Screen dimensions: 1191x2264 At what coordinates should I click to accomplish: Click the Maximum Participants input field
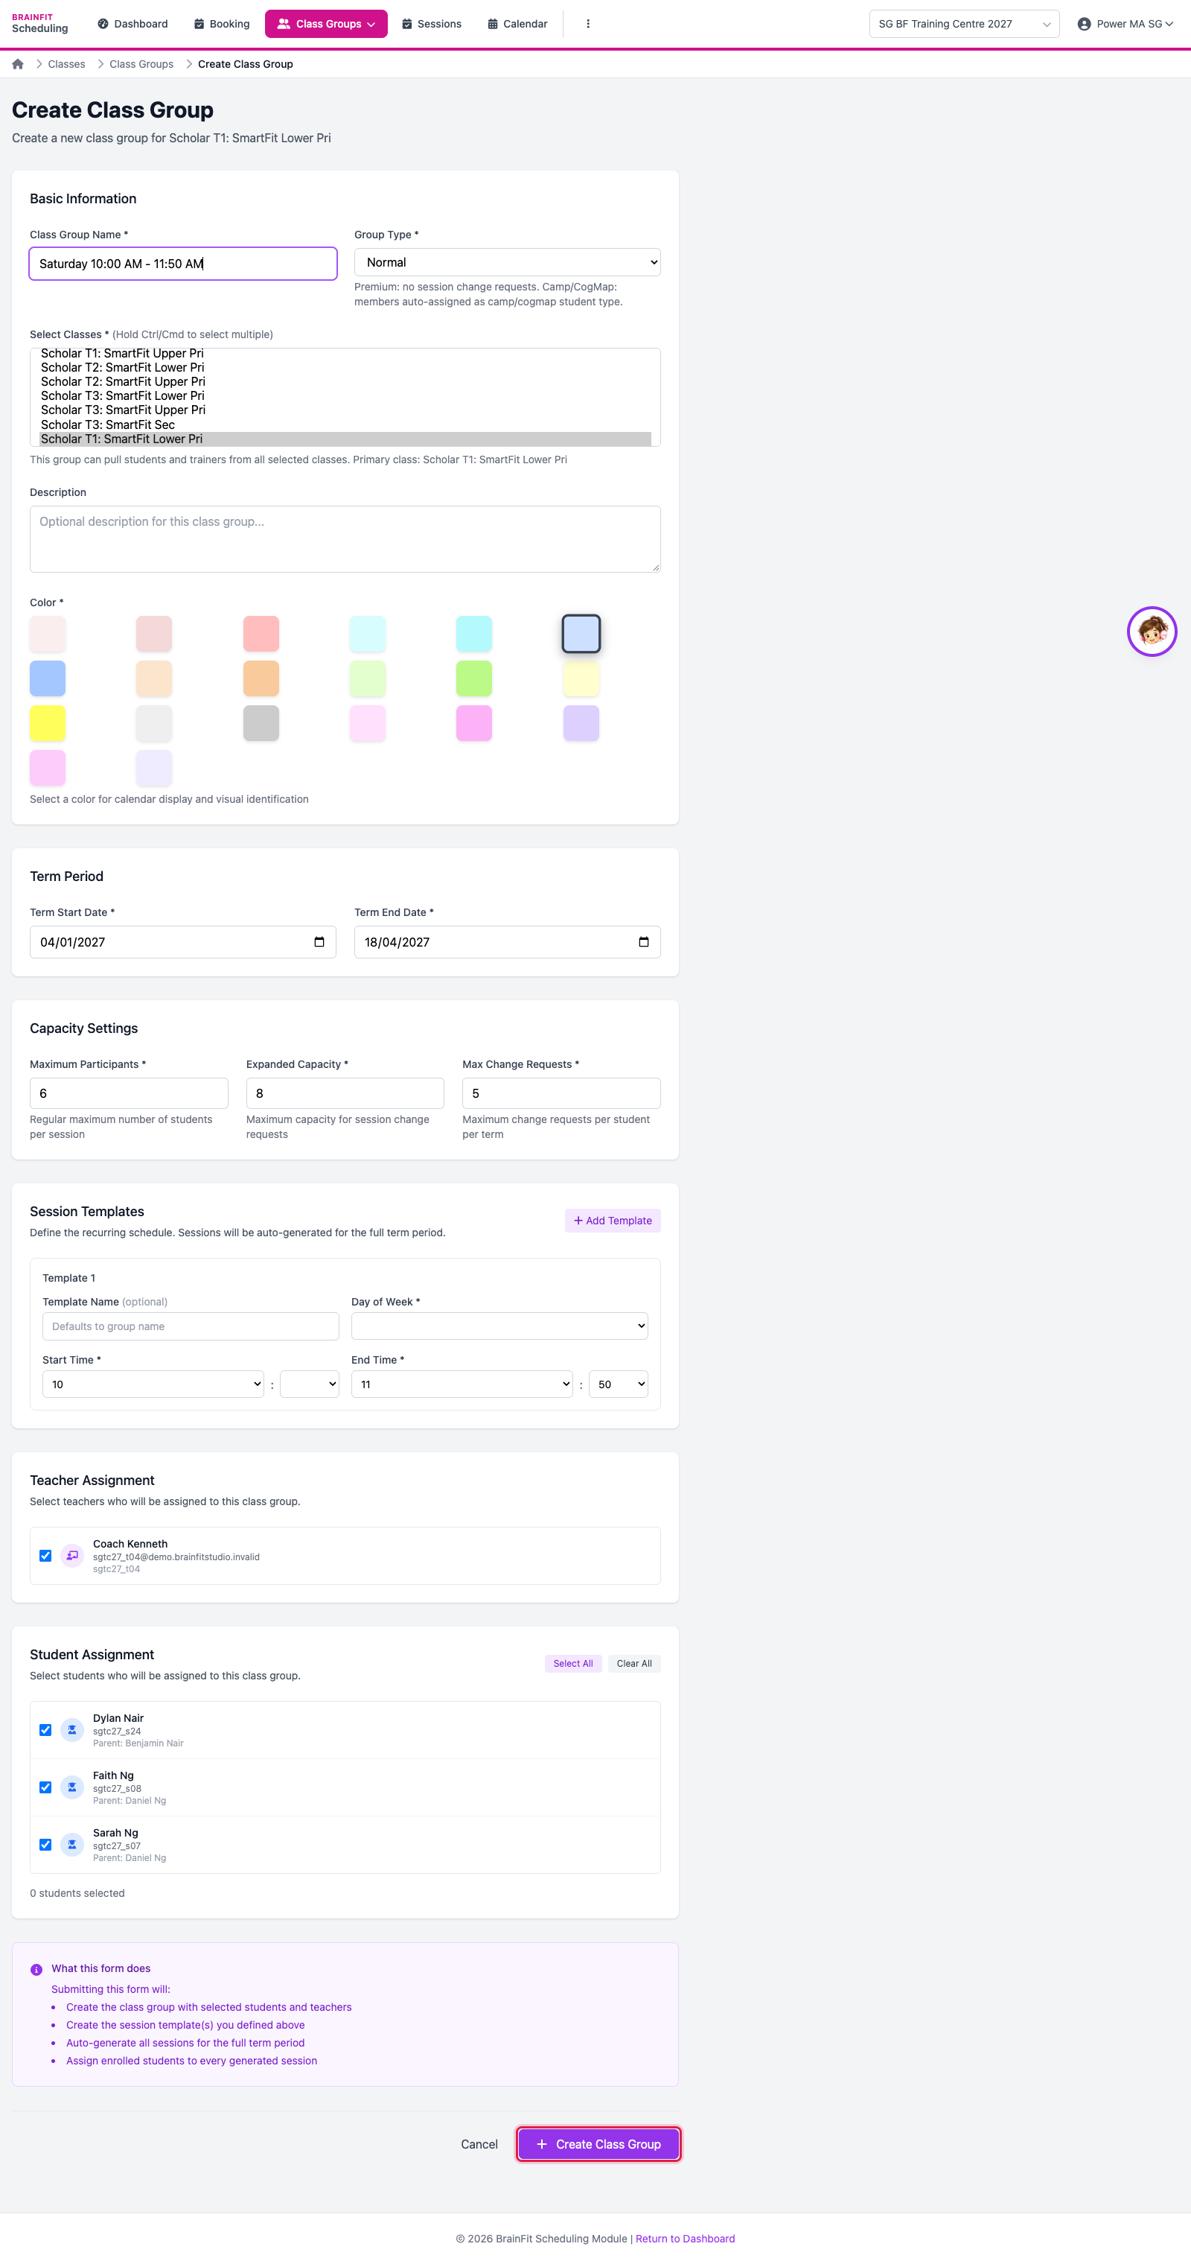point(129,1093)
